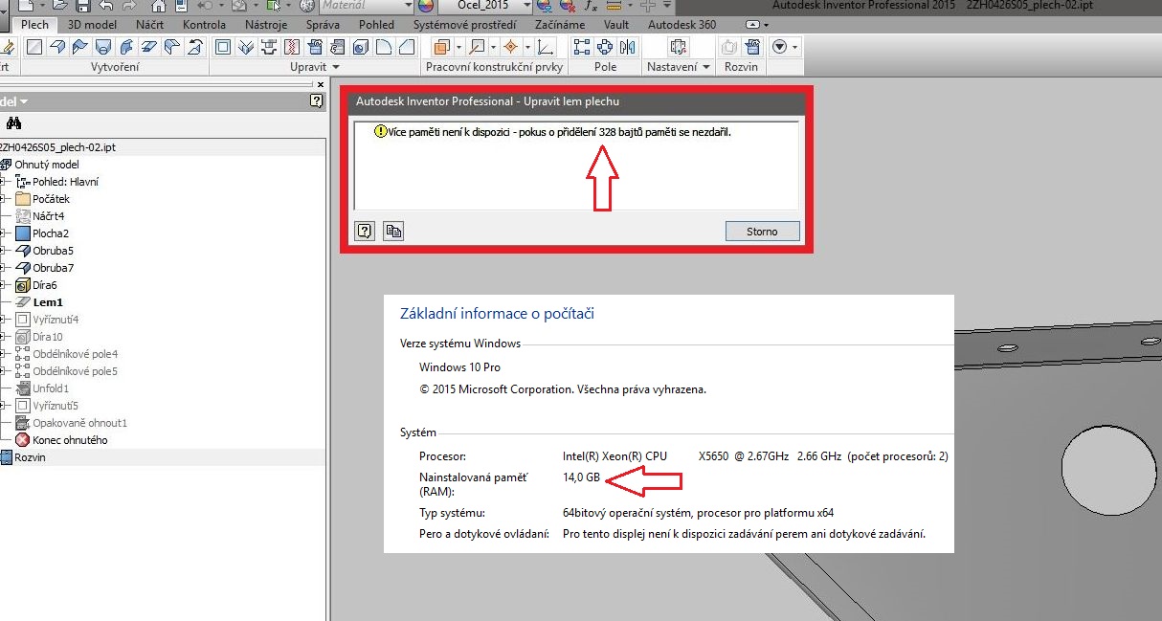The width and height of the screenshot is (1162, 621).
Task: Select the UCS coordinate system tool
Action: (x=546, y=47)
